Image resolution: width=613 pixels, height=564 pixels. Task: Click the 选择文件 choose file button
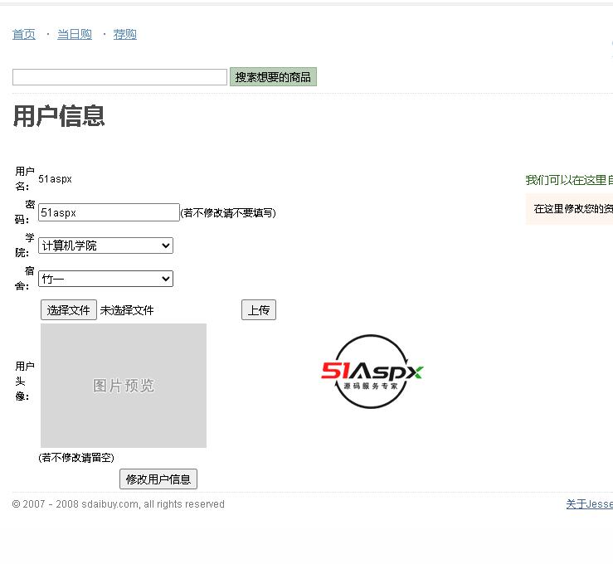[x=68, y=310]
